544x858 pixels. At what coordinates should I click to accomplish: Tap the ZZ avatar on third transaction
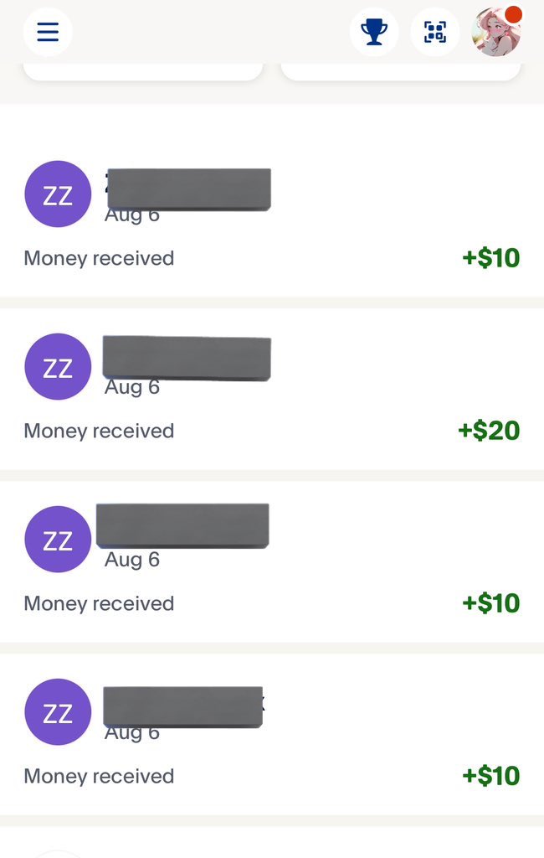click(58, 539)
